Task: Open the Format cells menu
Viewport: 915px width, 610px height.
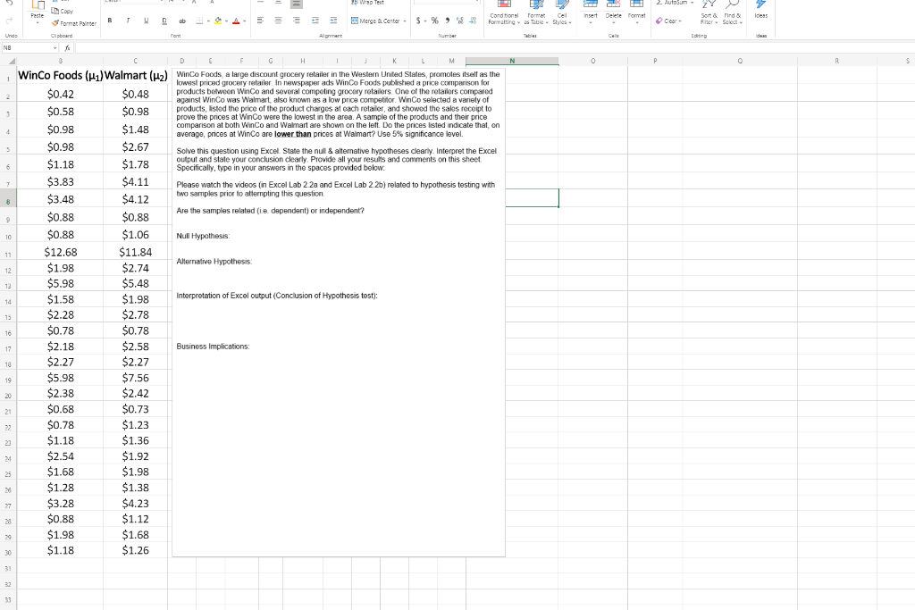Action: point(636,13)
